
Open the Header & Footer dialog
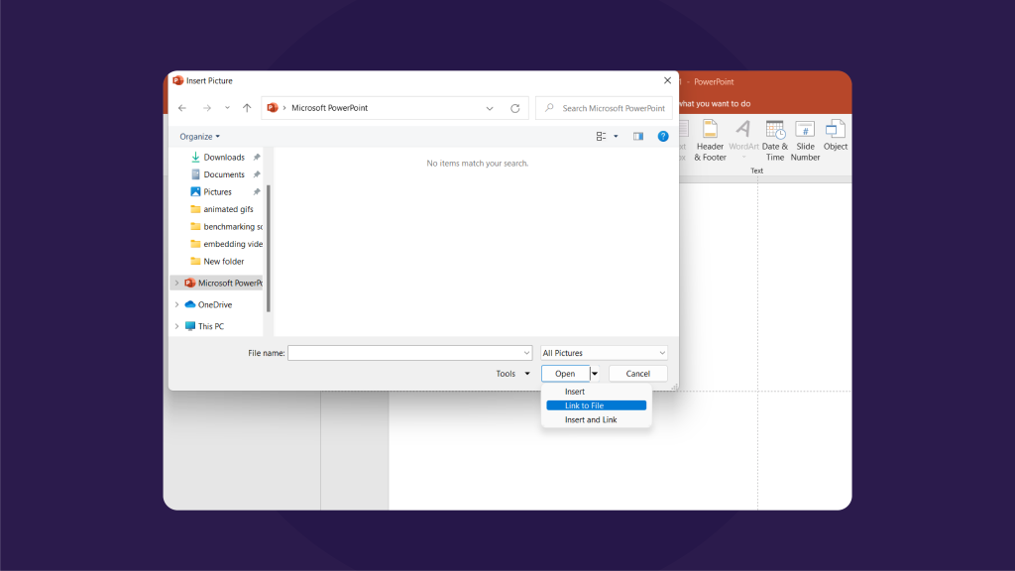tap(710, 140)
